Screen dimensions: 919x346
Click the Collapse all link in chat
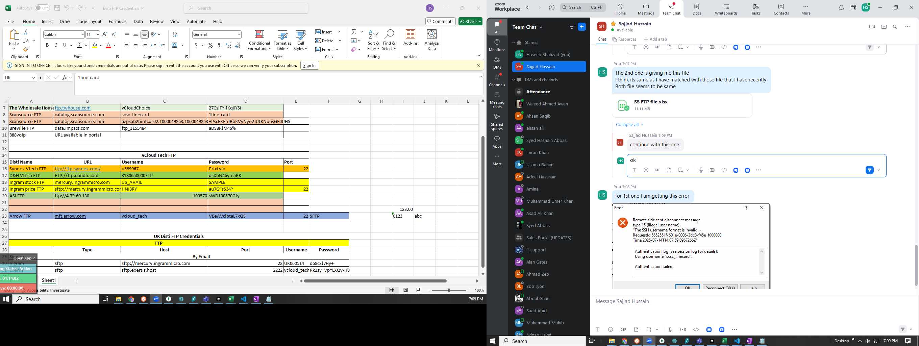[x=629, y=124]
